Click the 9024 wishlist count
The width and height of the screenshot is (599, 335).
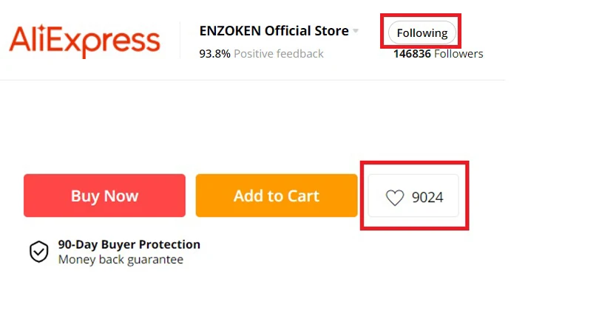point(427,197)
